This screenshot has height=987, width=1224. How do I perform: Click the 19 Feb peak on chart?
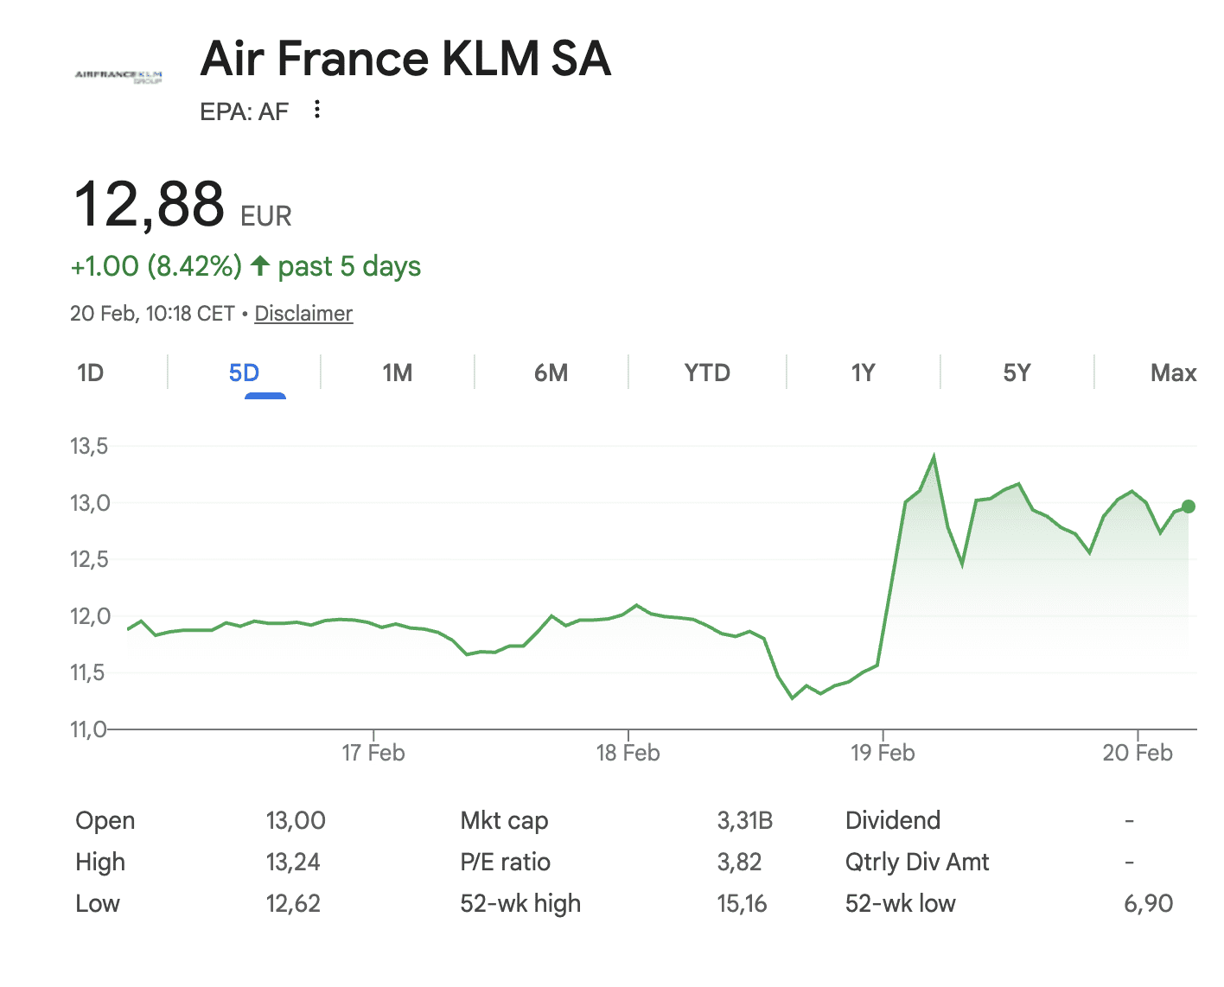pos(934,456)
